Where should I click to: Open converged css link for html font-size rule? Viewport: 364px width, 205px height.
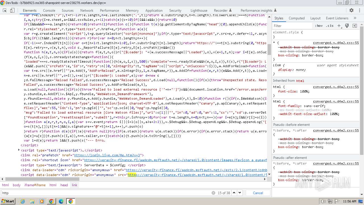click(x=336, y=87)
